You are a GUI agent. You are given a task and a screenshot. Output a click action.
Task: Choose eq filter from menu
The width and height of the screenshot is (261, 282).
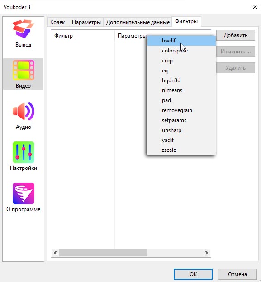181,70
